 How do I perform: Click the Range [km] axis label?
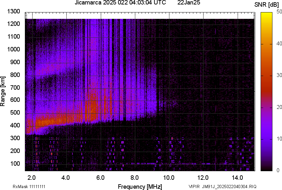pos(4,92)
